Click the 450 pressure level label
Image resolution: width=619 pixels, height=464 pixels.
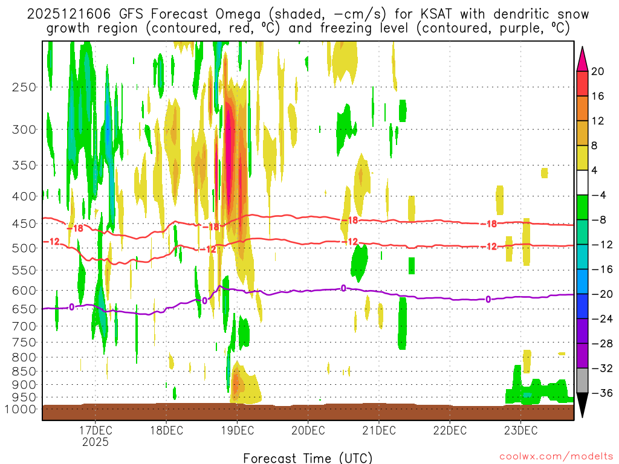(24, 224)
